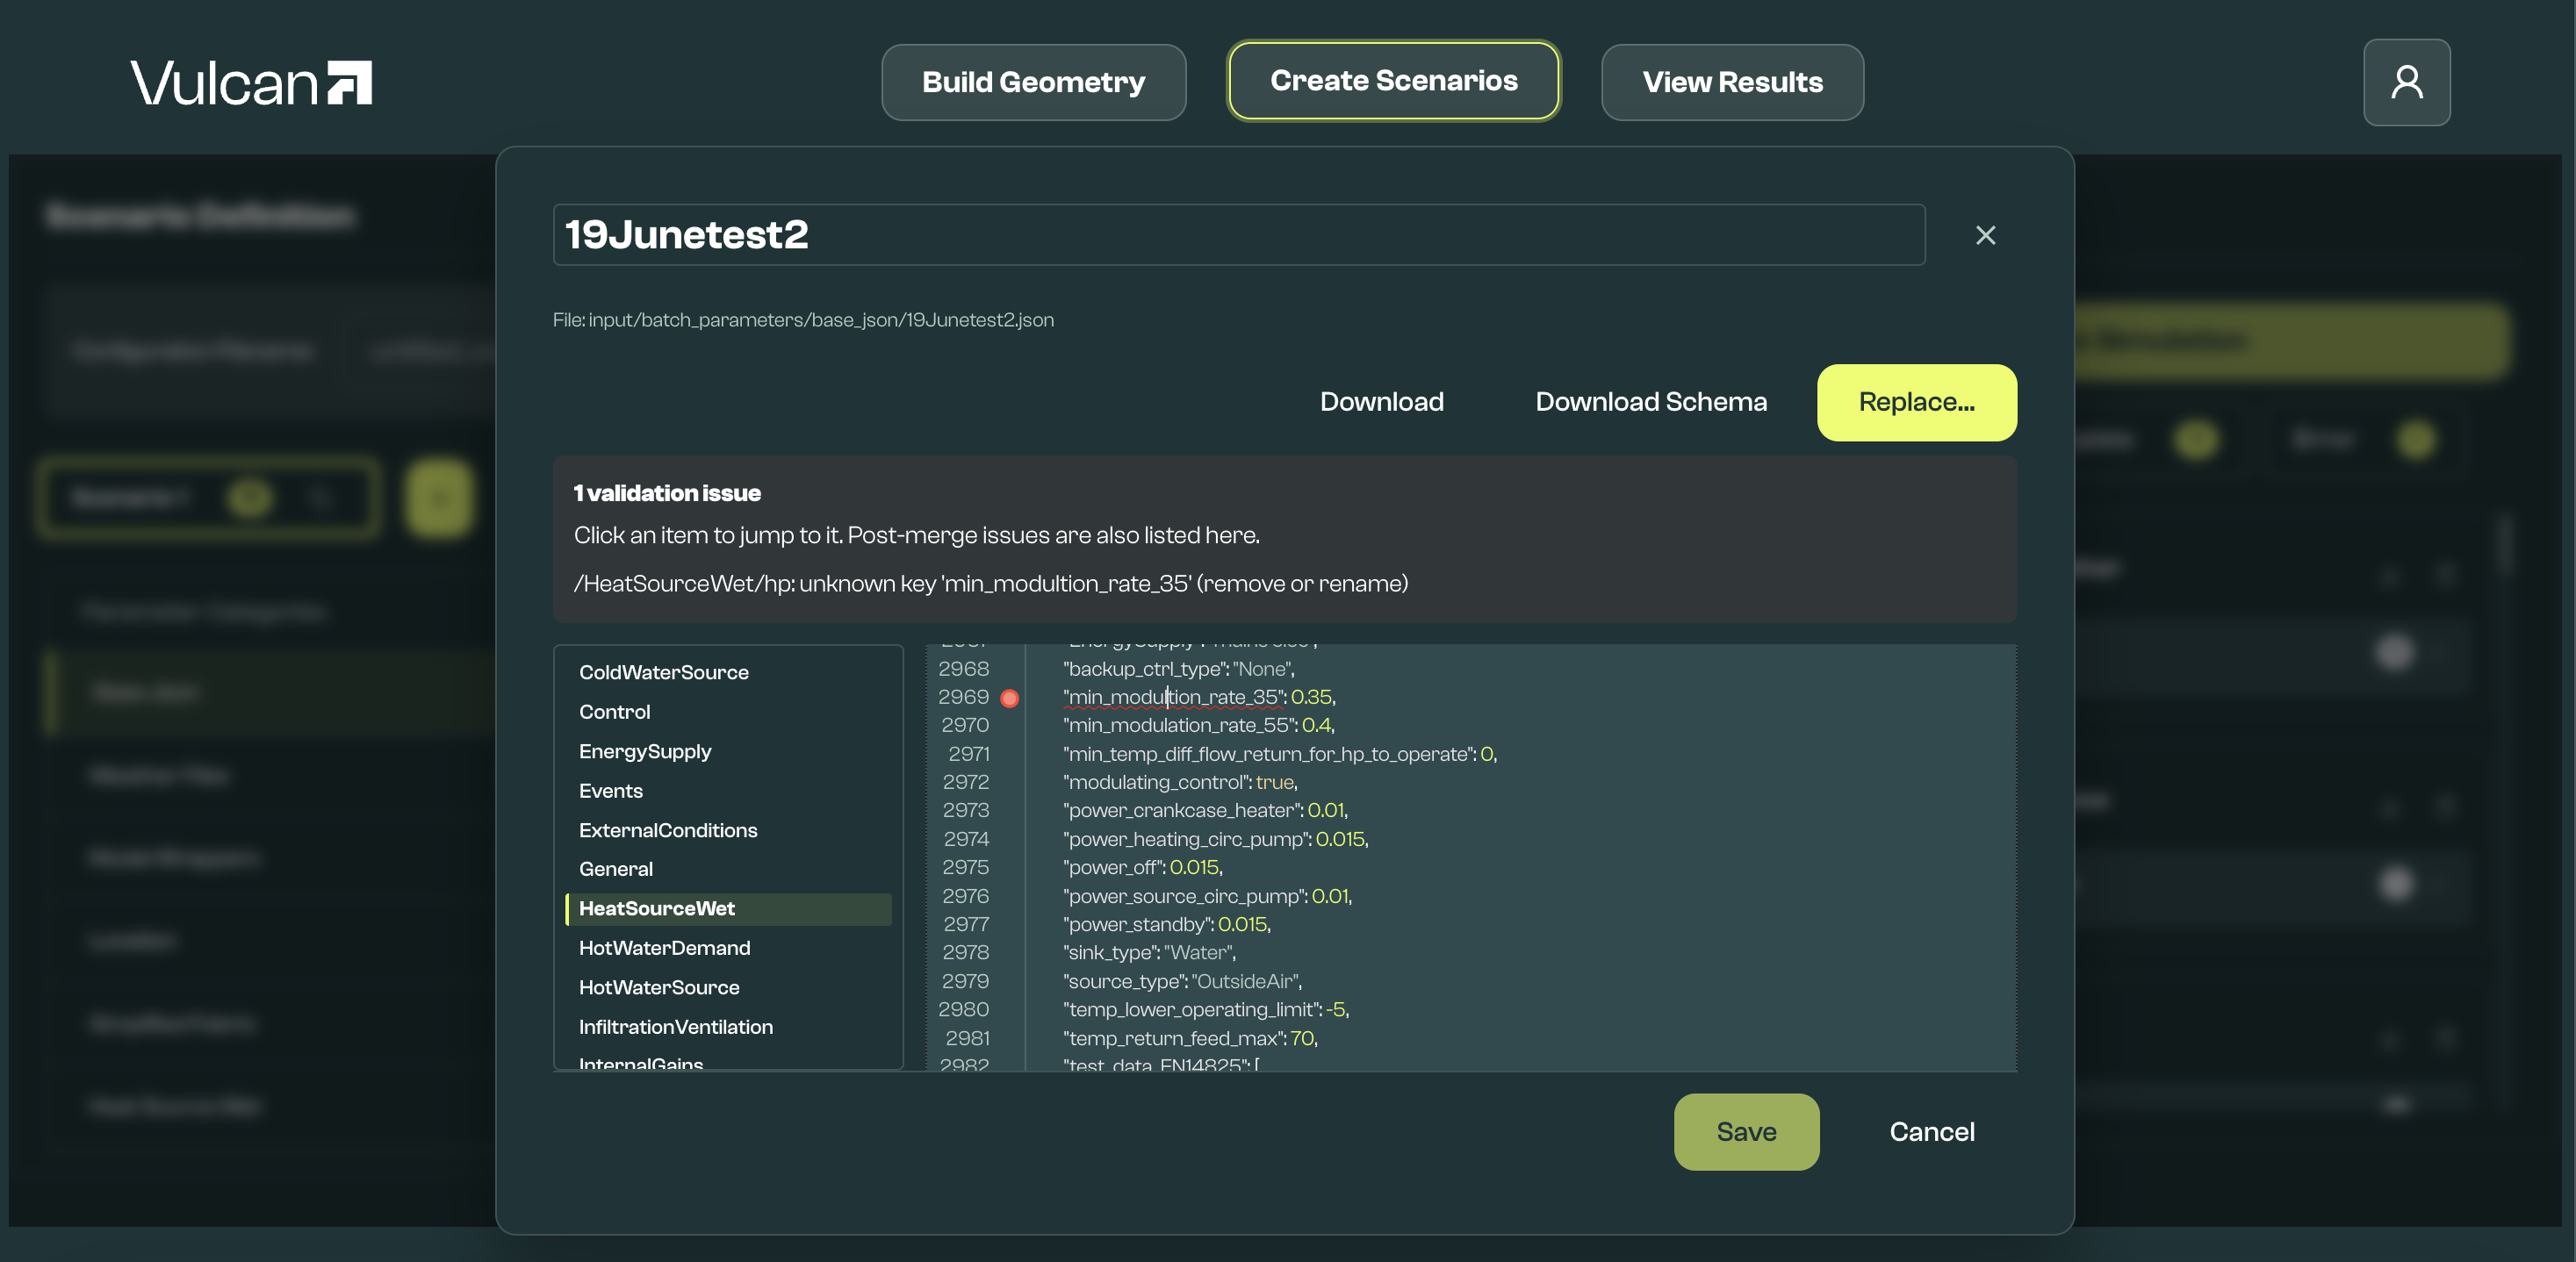Open the View Results tab

[x=1731, y=82]
